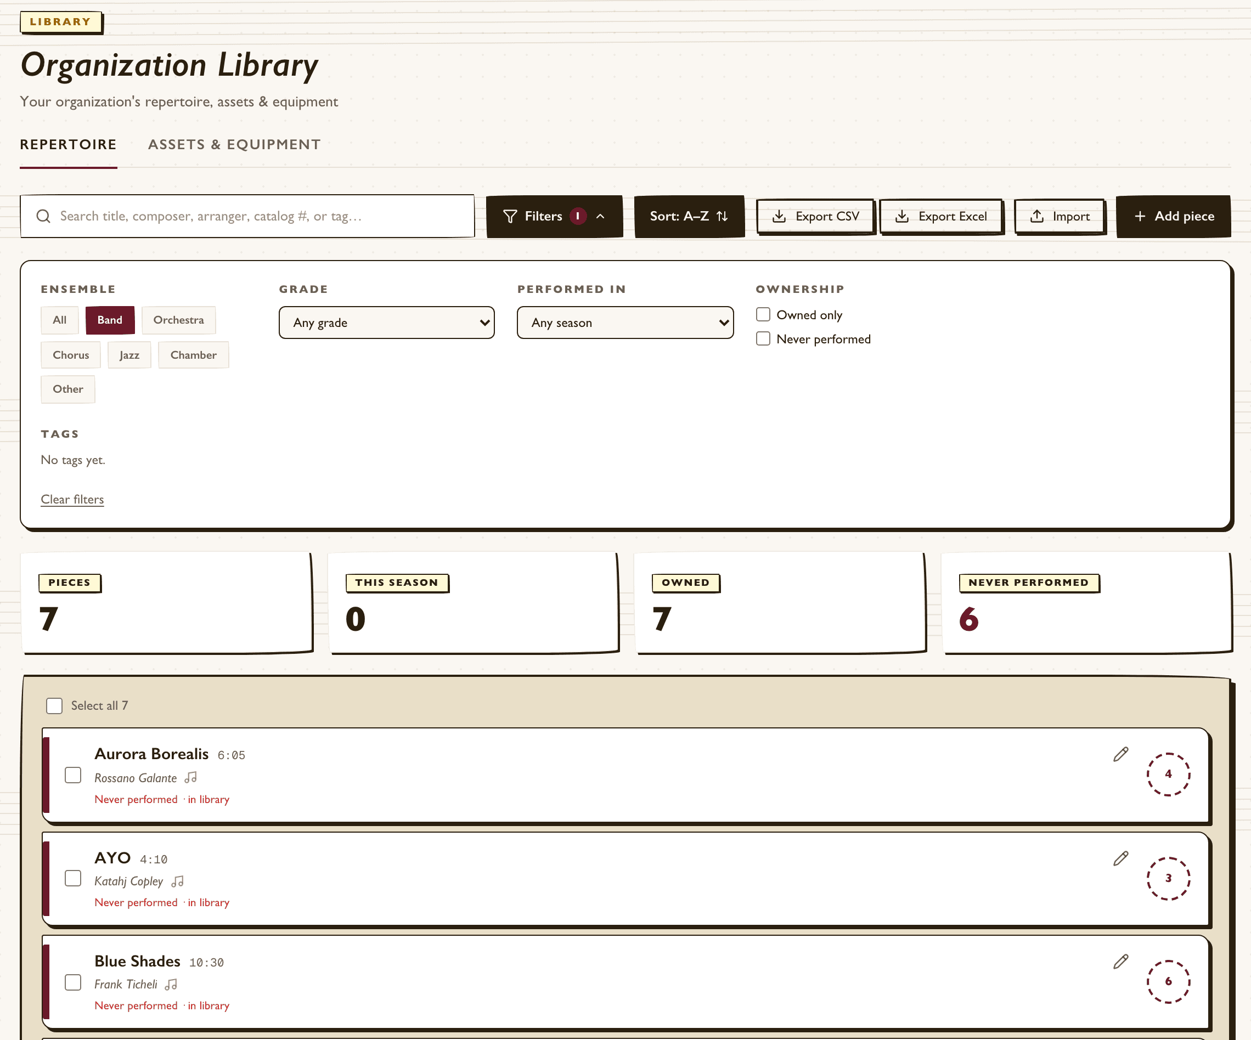The image size is (1251, 1040).
Task: Click music note beside Katahj Copley
Action: point(178,881)
